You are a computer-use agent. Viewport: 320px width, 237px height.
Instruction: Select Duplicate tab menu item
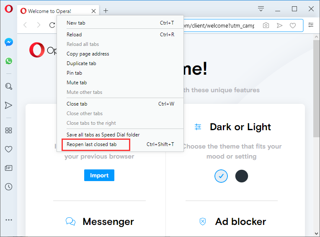click(x=120, y=63)
